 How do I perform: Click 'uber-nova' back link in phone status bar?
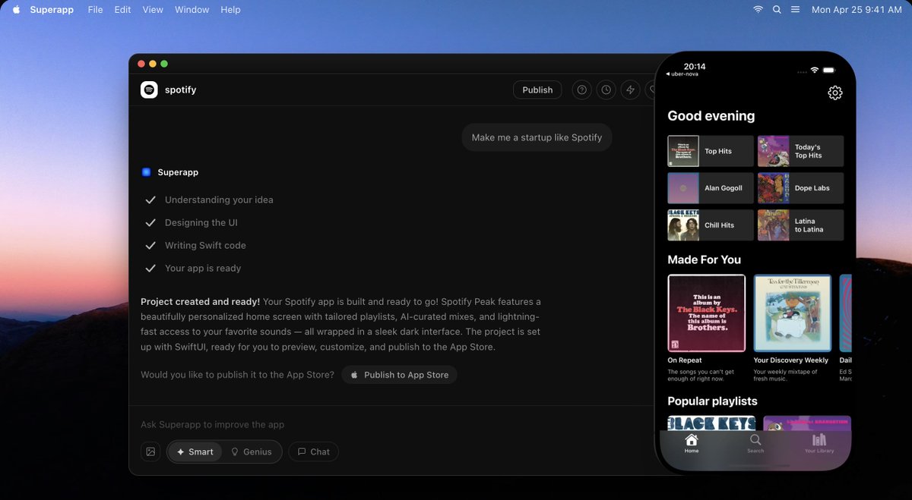[x=681, y=74]
